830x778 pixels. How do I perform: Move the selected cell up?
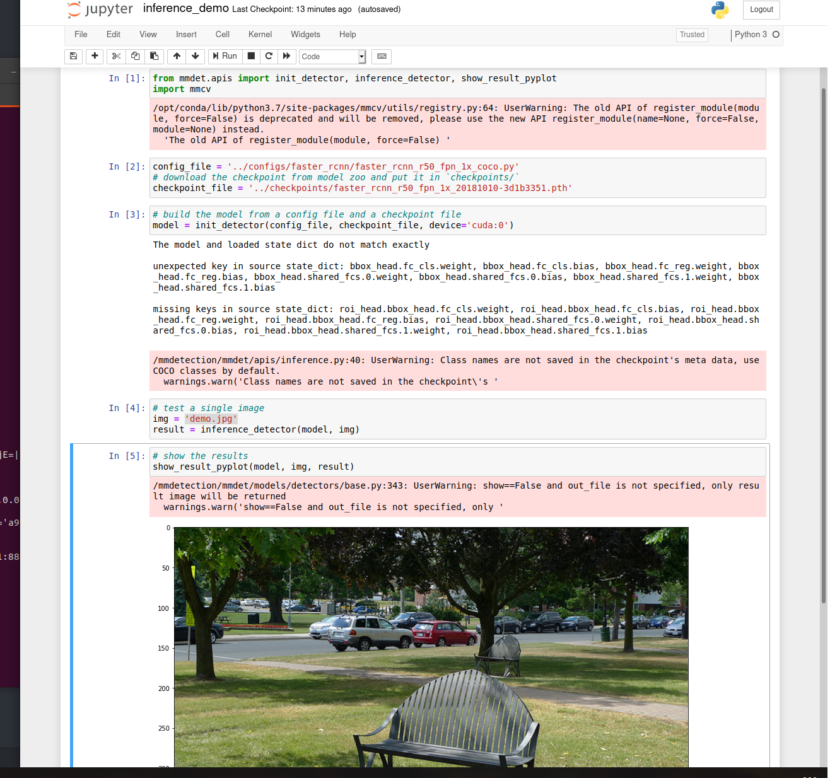[x=177, y=56]
